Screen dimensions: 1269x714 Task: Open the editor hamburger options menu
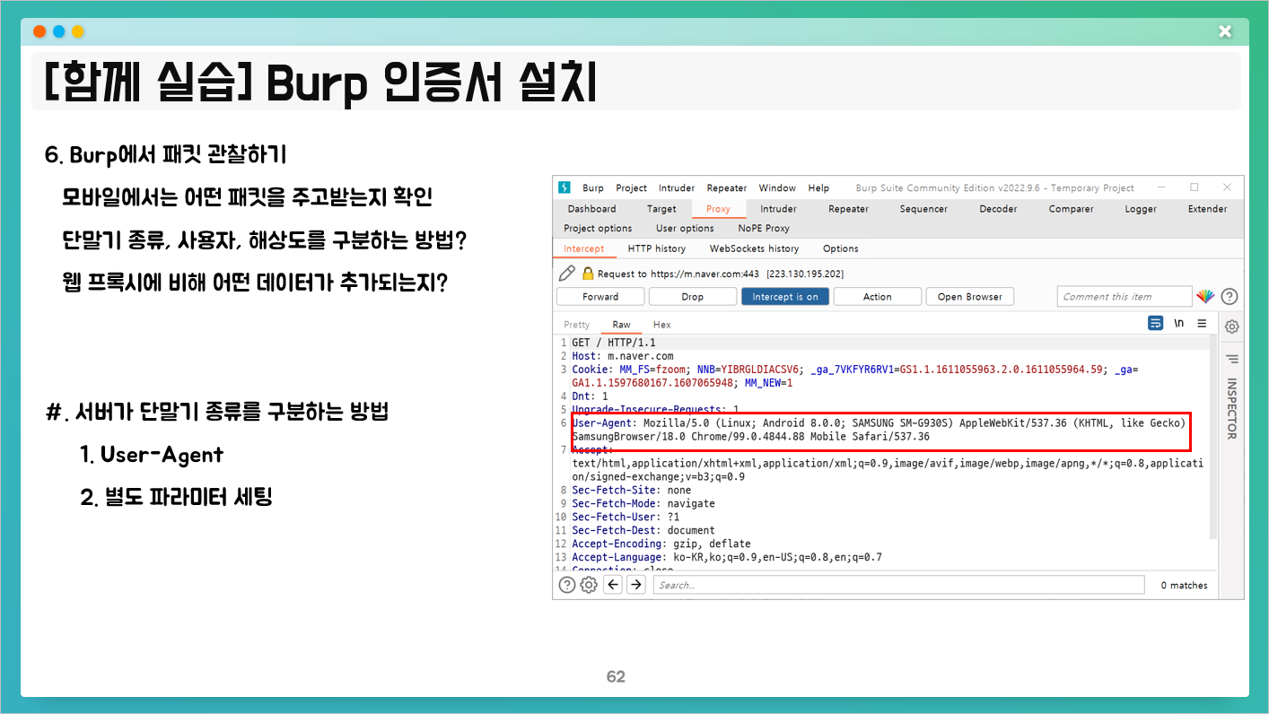coord(1202,323)
